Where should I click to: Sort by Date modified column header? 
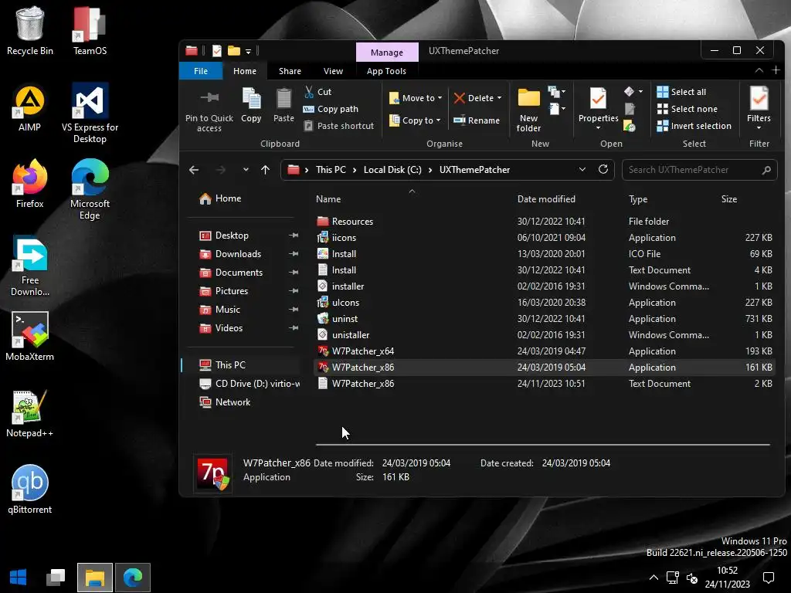tap(546, 199)
